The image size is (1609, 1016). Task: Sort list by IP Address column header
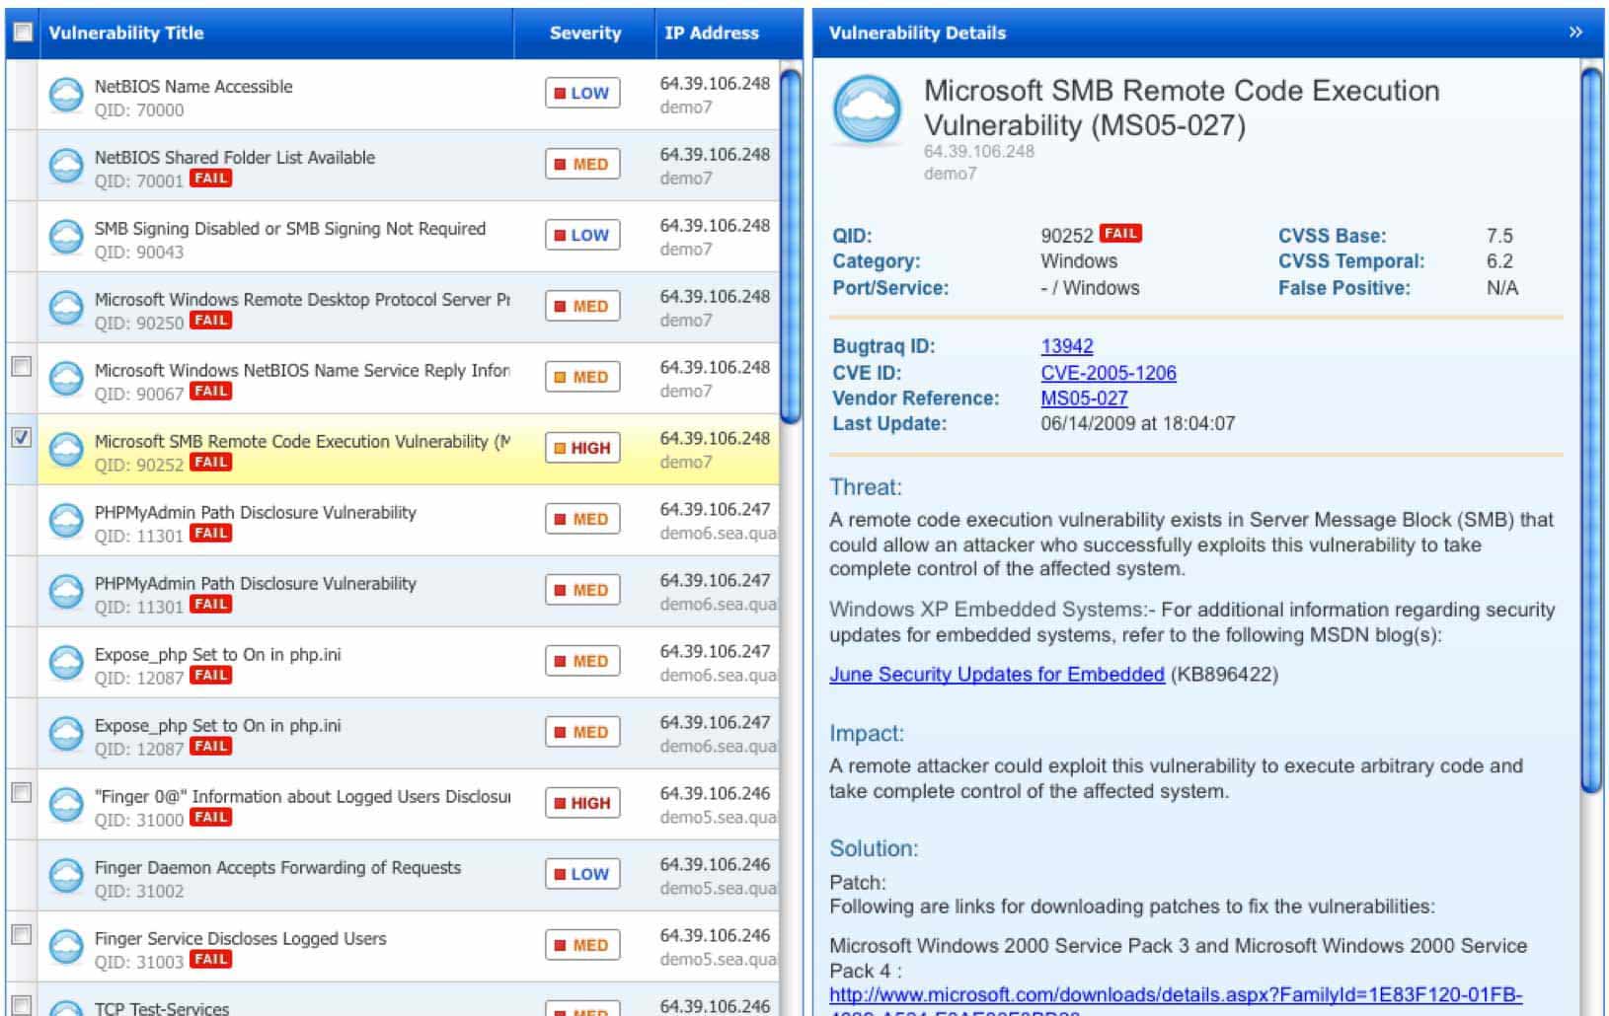click(x=711, y=33)
